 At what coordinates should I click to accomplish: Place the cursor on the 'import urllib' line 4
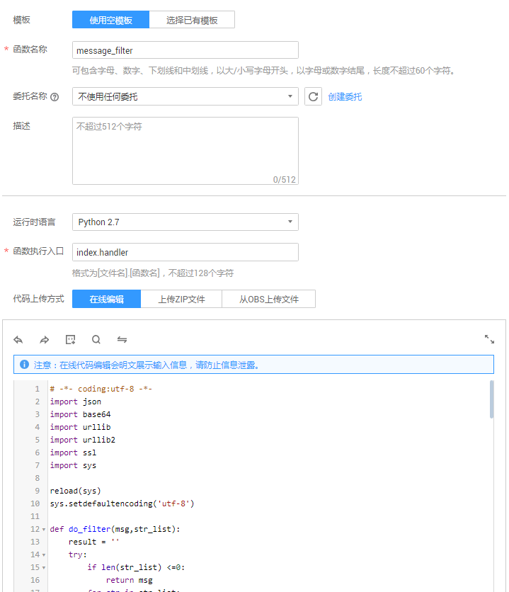tap(81, 427)
